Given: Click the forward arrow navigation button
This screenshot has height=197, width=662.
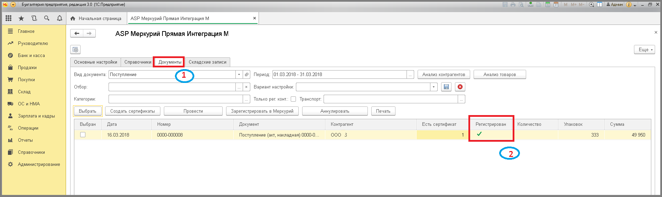Looking at the screenshot, I should tap(89, 34).
